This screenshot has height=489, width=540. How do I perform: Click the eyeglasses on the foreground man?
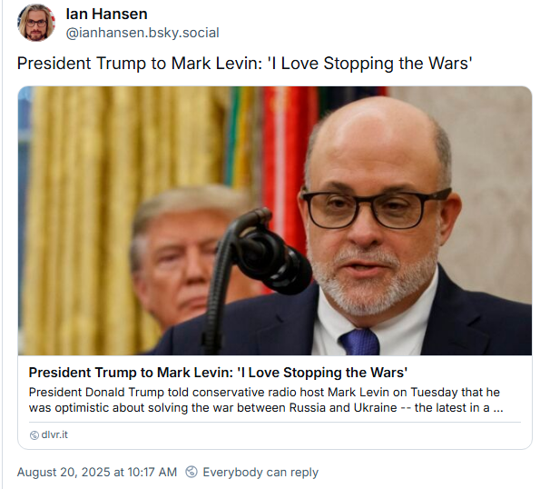pos(376,208)
